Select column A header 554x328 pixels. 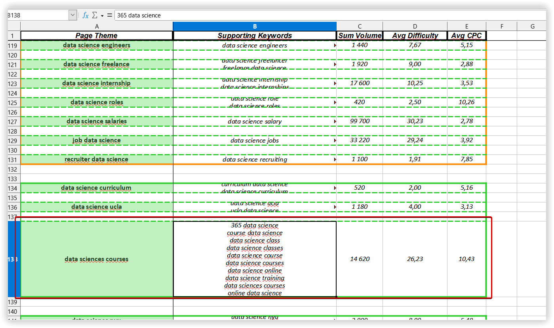97,26
